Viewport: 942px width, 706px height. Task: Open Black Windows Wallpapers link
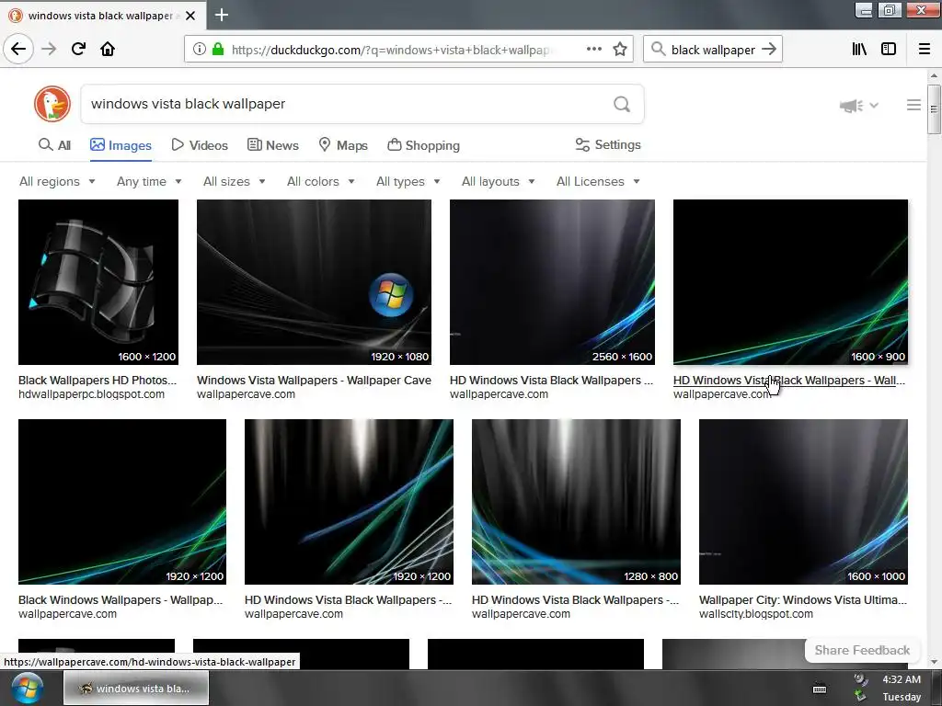(x=121, y=599)
